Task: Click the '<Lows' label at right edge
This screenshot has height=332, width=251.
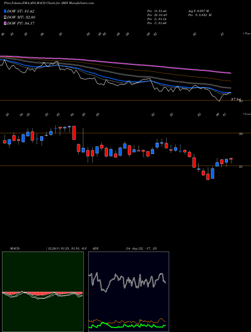Action: click(246, 114)
